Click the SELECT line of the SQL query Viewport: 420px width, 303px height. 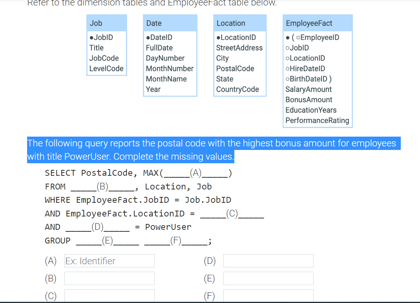coord(137,173)
